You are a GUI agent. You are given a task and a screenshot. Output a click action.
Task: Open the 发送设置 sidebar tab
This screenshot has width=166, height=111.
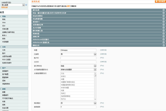14,108
